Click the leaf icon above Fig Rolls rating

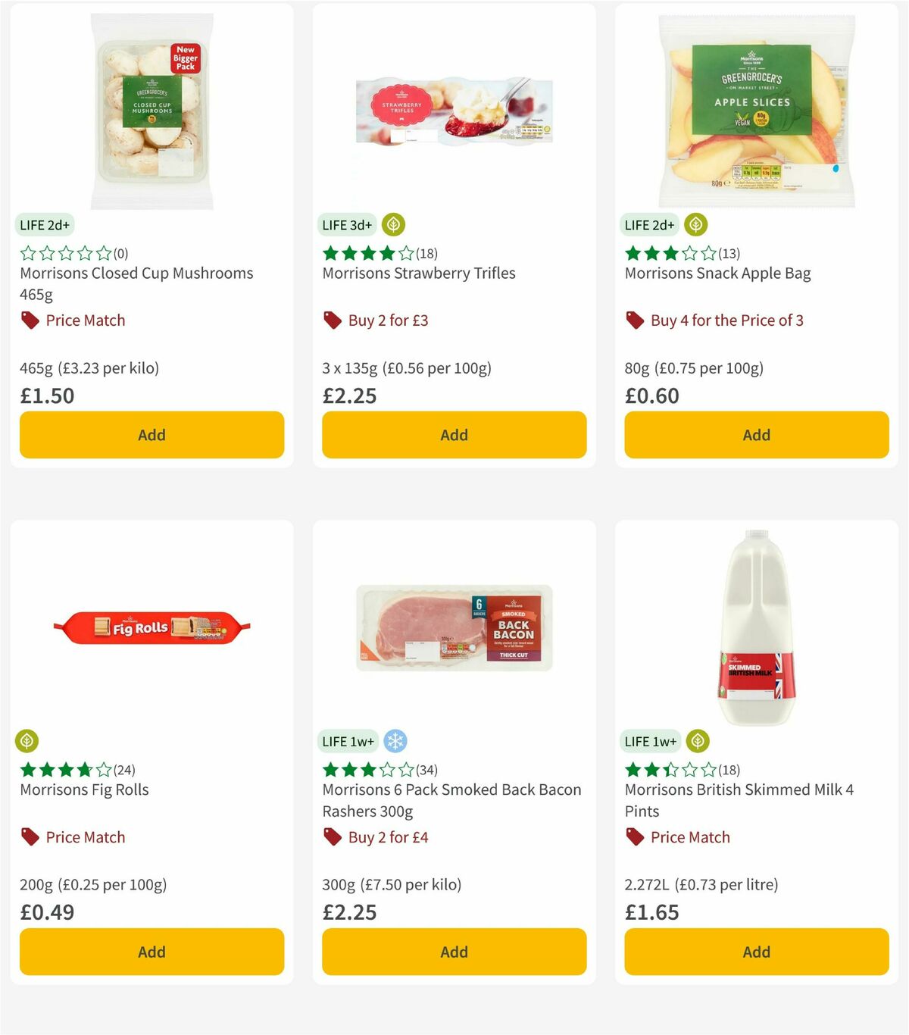[x=26, y=741]
